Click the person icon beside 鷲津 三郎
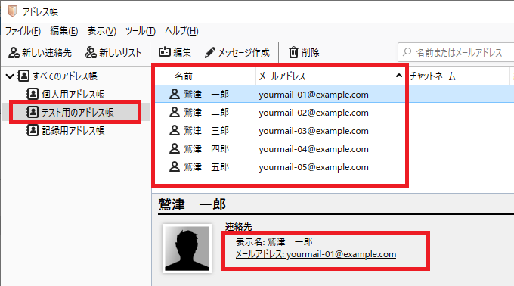The image size is (514, 286). 175,131
